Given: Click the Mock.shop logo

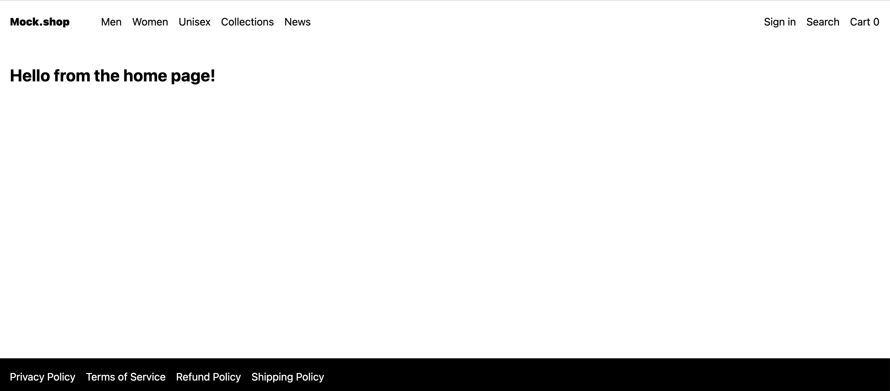Looking at the screenshot, I should pos(39,22).
